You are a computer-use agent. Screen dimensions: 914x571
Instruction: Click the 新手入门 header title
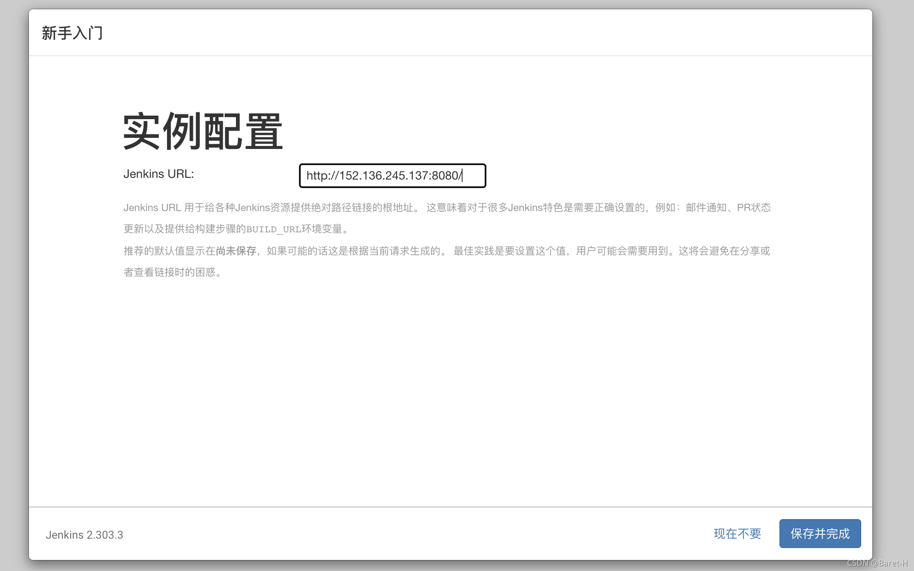[x=72, y=33]
